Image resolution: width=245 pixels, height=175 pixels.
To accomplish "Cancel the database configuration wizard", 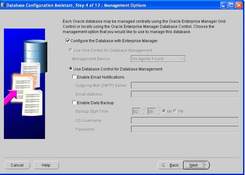I will pos(17,165).
